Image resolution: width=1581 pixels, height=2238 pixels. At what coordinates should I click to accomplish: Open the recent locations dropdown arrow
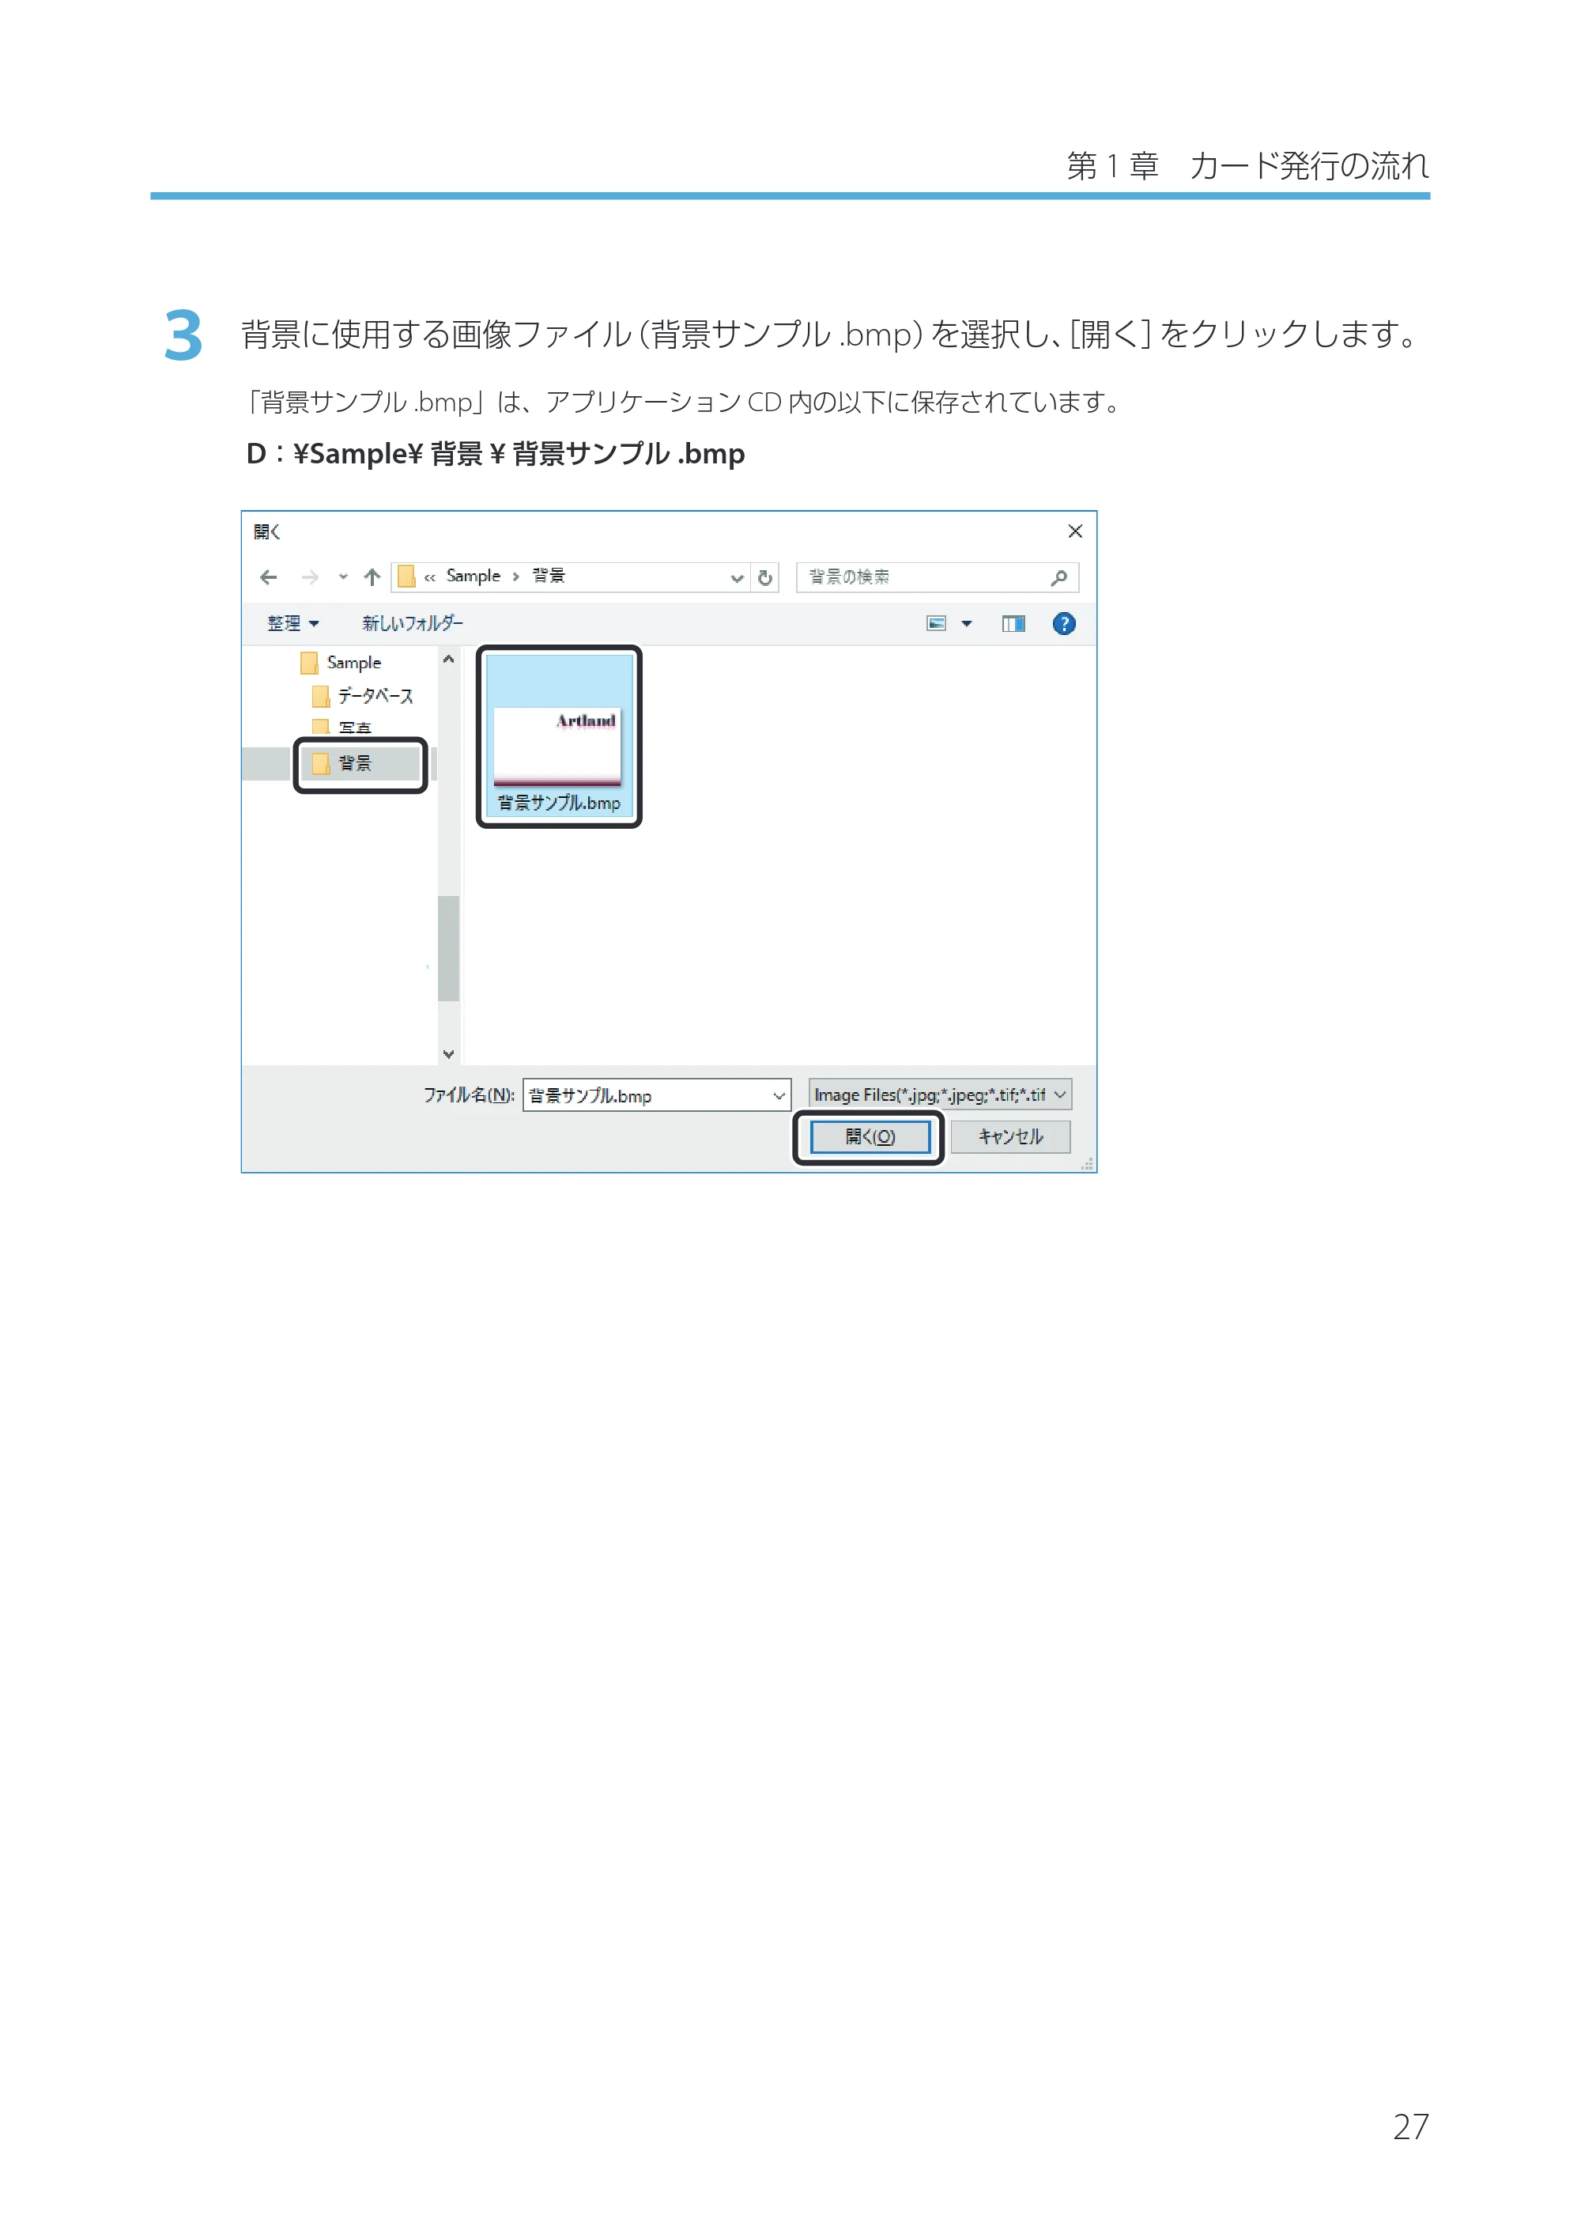[x=343, y=577]
